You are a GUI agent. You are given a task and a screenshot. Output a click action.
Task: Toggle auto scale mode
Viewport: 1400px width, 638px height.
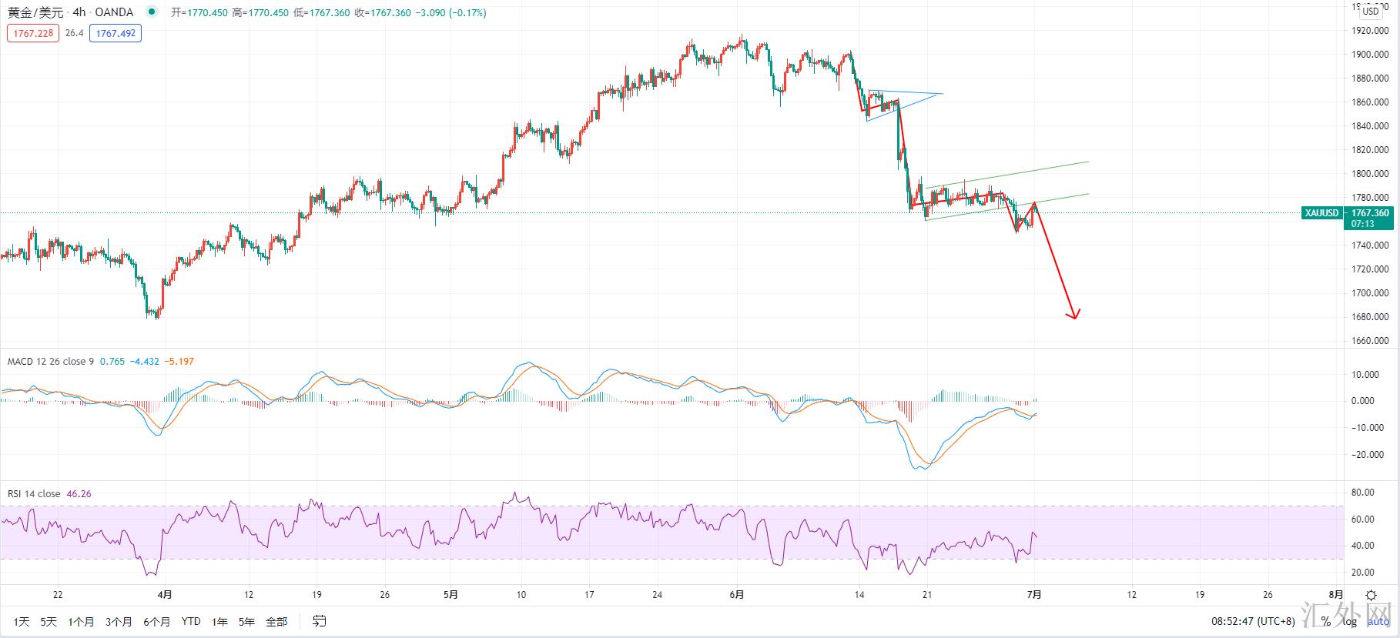click(x=1378, y=621)
